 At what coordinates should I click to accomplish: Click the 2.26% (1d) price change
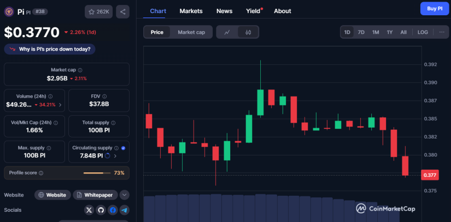coord(80,32)
